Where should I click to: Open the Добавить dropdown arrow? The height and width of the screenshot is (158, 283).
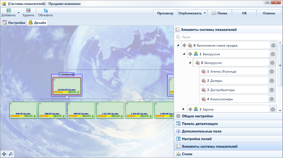click(x=18, y=13)
